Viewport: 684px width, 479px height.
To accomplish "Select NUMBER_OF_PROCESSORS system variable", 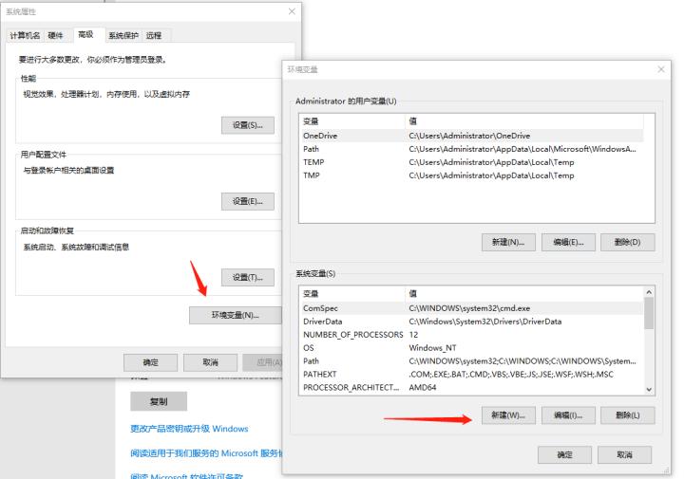I will (x=472, y=335).
